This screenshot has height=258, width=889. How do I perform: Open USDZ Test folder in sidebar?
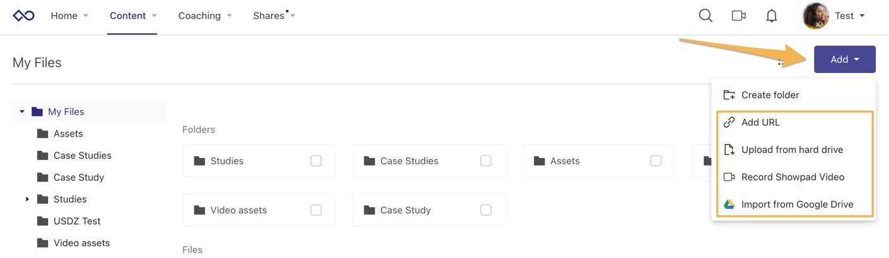76,221
